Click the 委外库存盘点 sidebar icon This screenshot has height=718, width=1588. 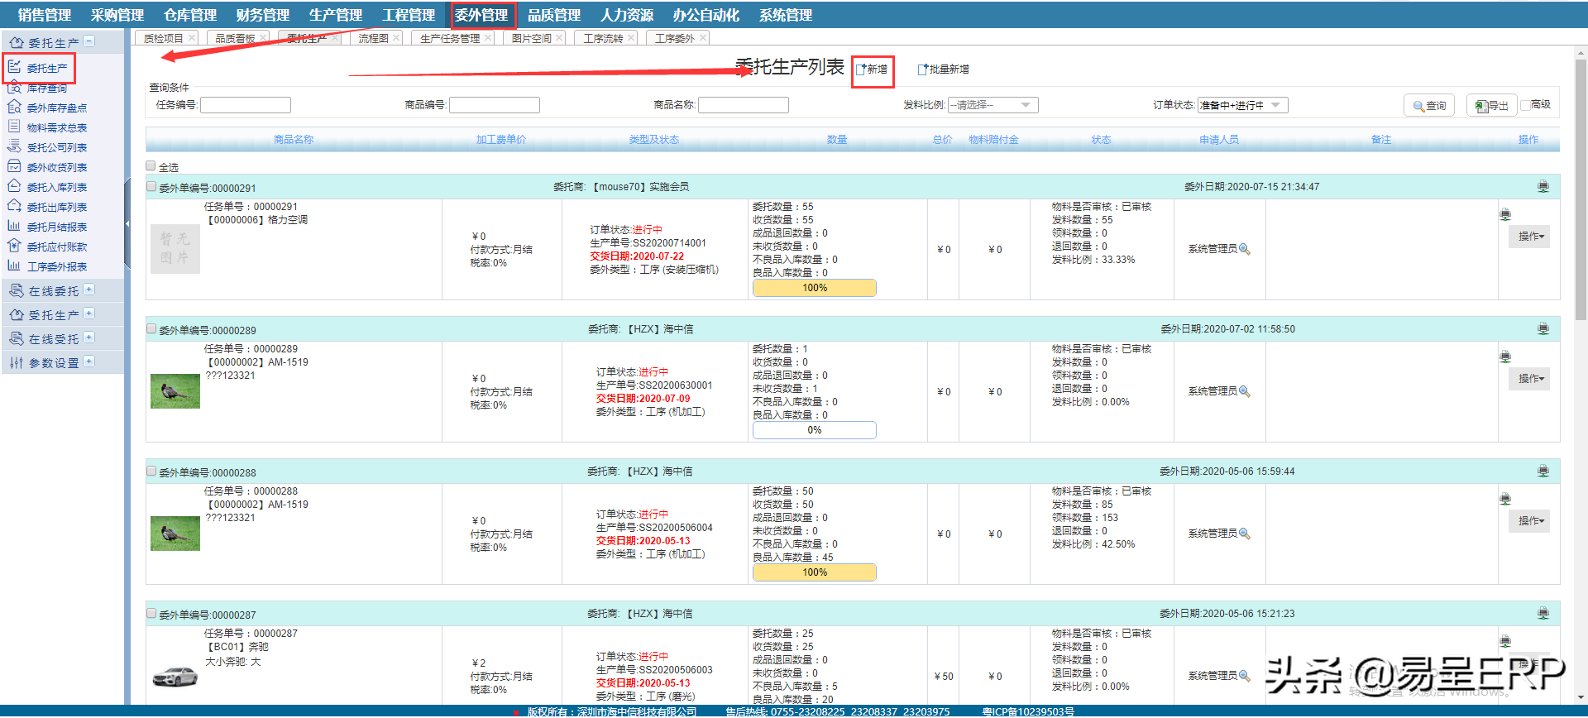click(x=14, y=108)
